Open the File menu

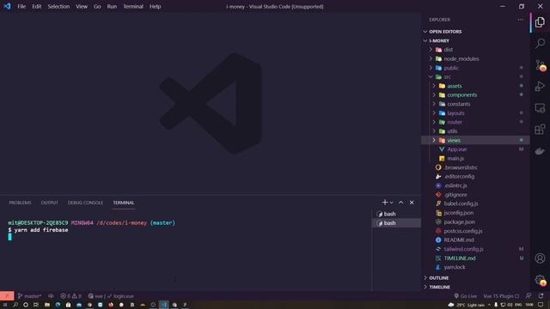pyautogui.click(x=21, y=6)
